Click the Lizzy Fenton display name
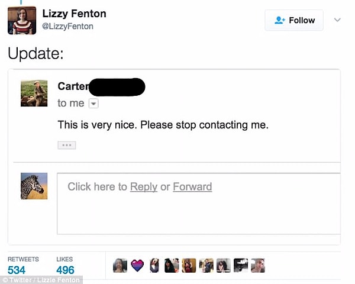The height and width of the screenshot is (284, 355). [x=74, y=14]
